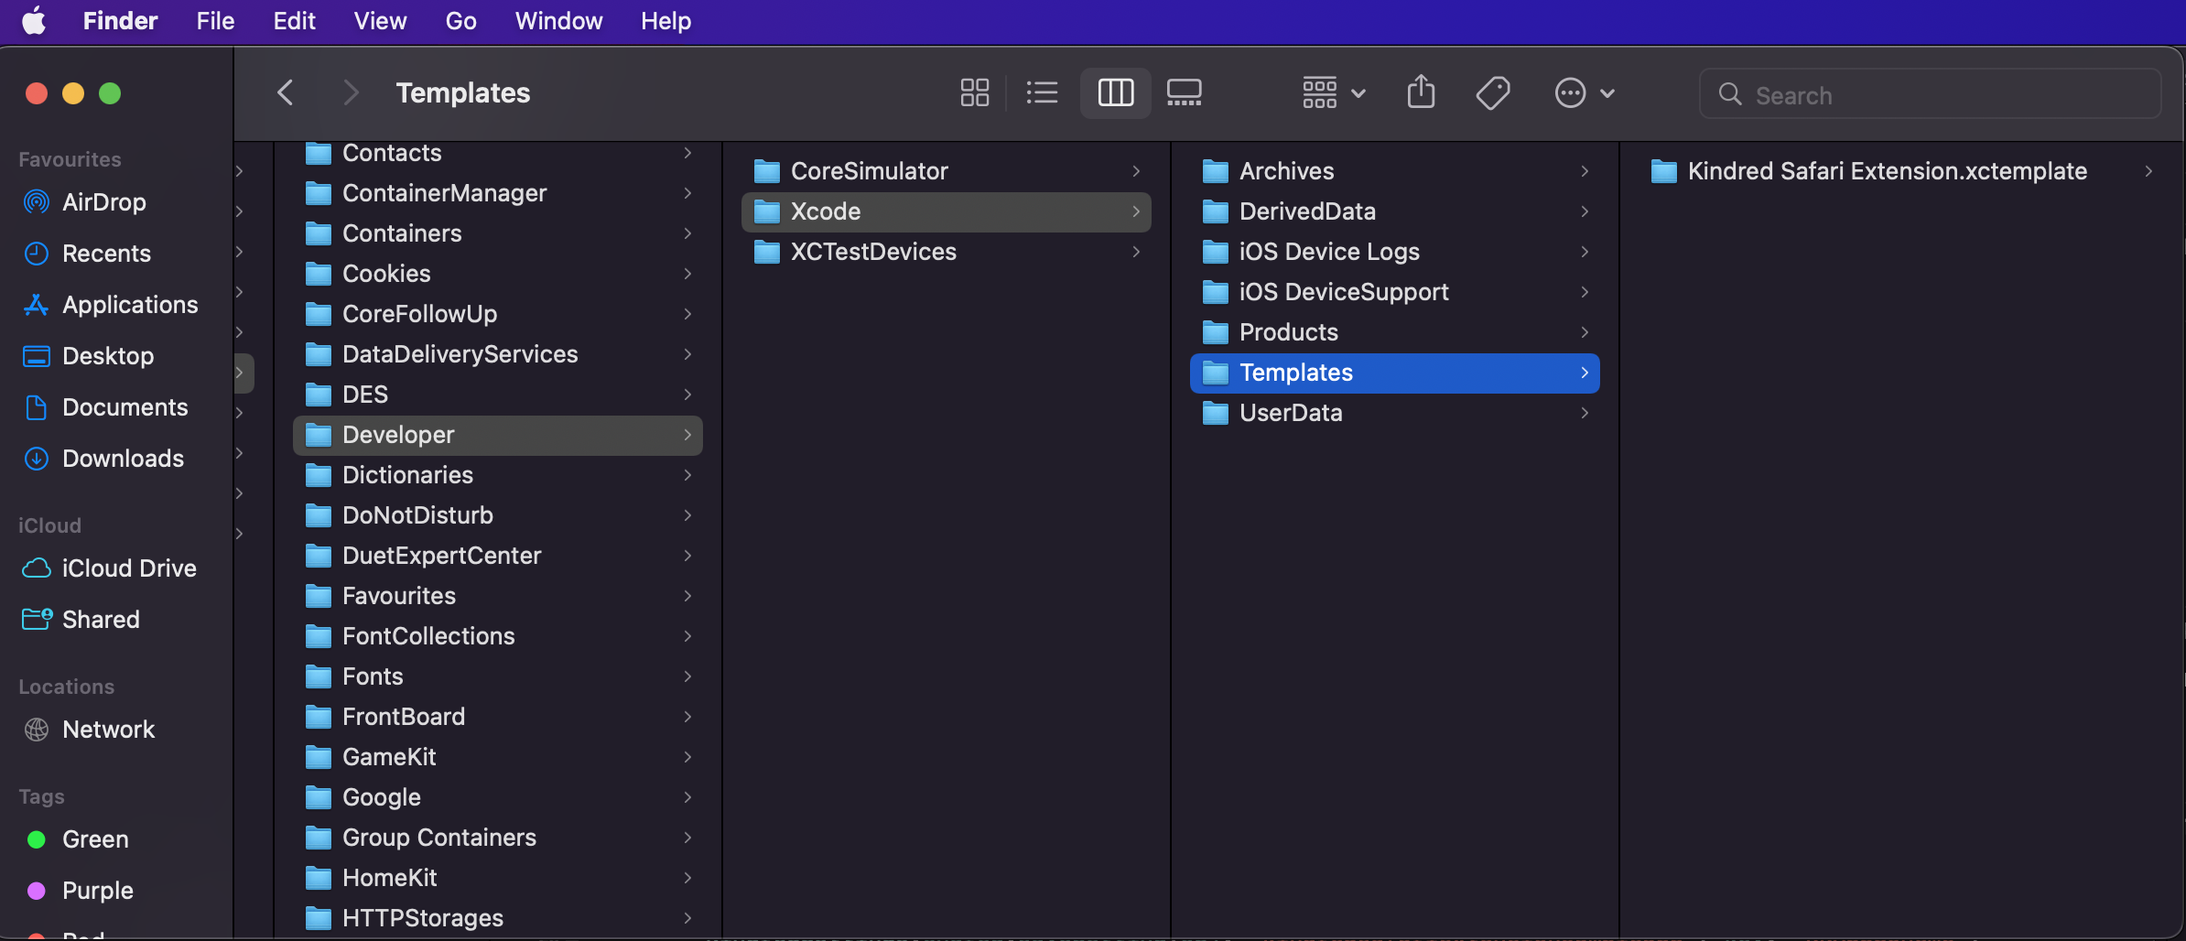2186x941 pixels.
Task: Click the HTTPStorages folder icon
Action: coord(318,918)
